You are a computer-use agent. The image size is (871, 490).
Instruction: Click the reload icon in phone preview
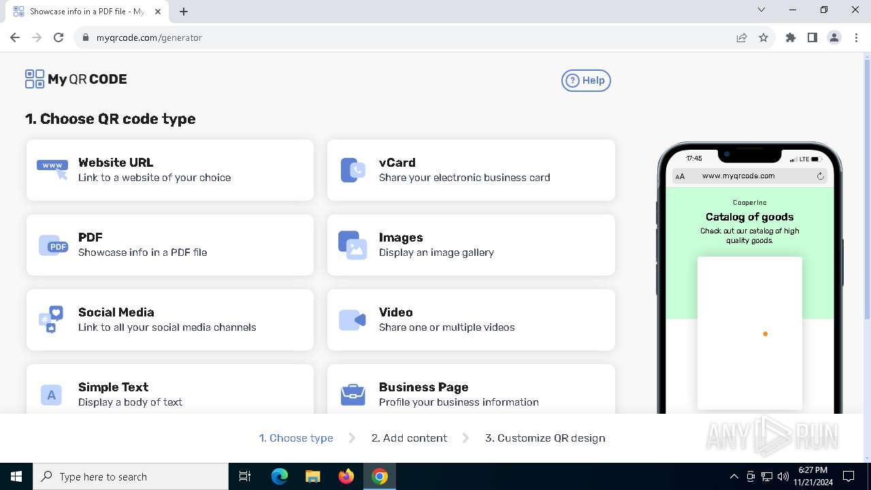pos(821,176)
